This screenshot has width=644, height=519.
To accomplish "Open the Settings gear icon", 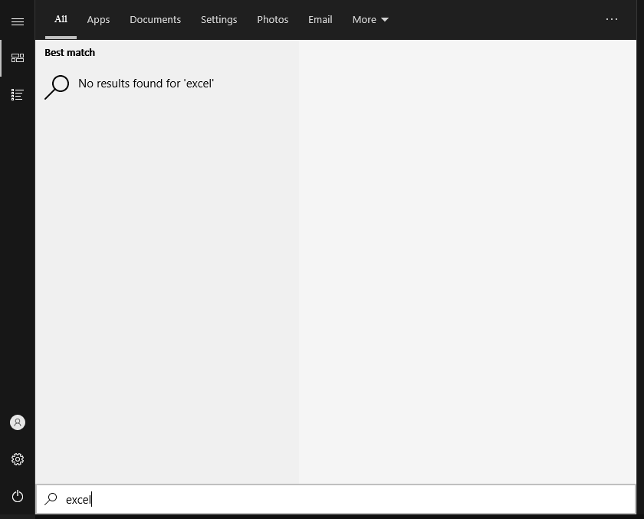I will click(x=17, y=459).
